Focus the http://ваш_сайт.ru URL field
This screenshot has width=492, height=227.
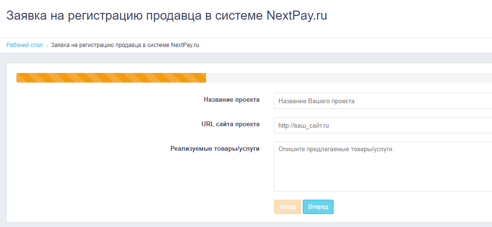tap(383, 125)
